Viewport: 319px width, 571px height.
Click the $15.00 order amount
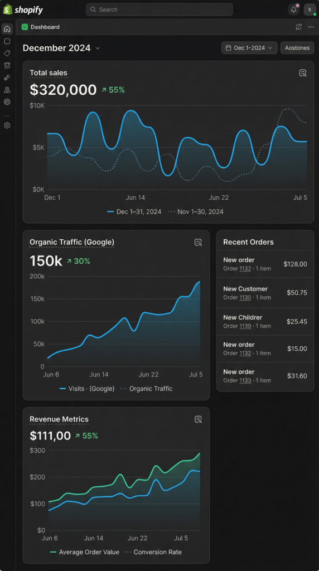pyautogui.click(x=297, y=349)
